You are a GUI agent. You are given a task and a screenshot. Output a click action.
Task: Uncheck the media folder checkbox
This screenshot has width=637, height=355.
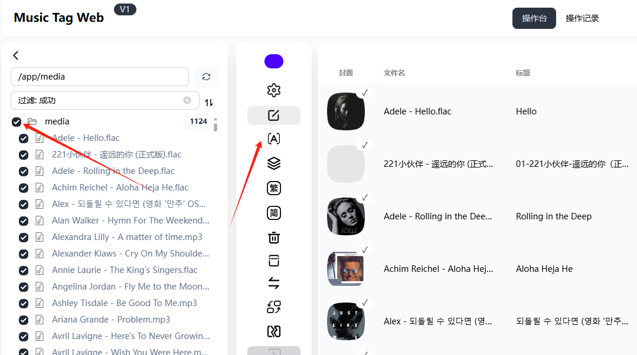coord(17,121)
